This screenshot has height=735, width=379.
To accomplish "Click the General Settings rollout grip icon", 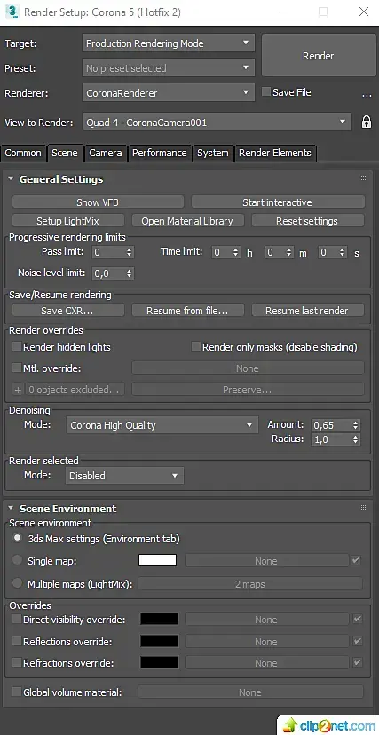I will pos(363,178).
